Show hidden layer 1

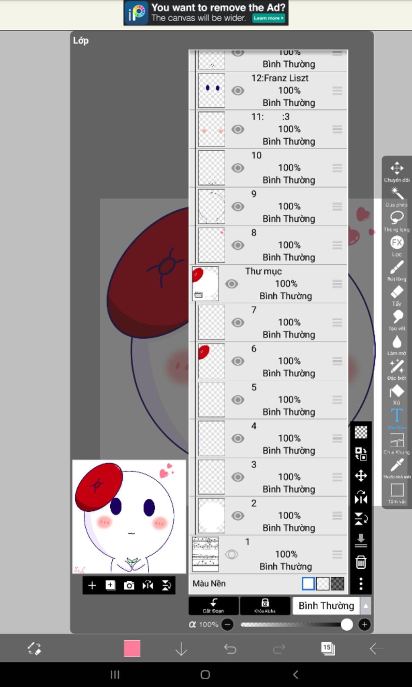point(231,554)
